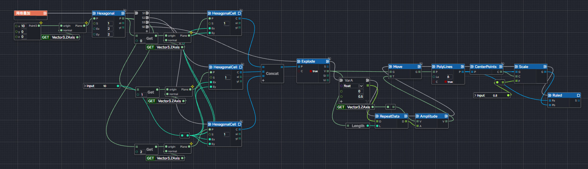Expand the Input node with value 10

[x=85, y=86]
